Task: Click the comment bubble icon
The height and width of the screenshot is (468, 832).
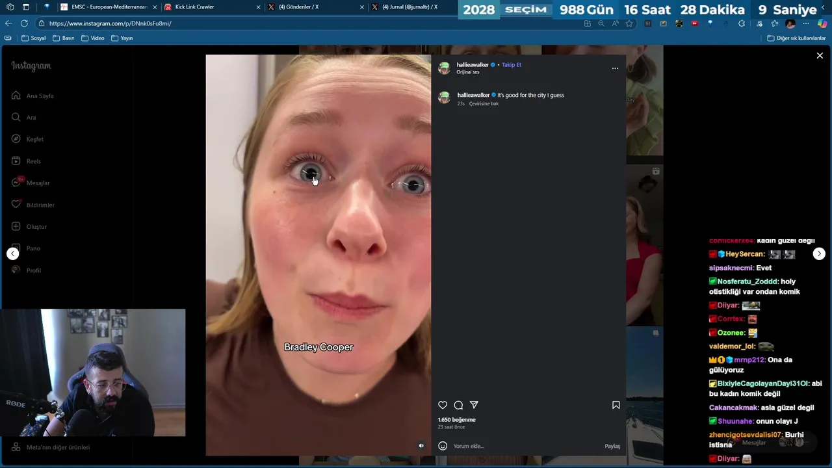Action: coord(458,405)
